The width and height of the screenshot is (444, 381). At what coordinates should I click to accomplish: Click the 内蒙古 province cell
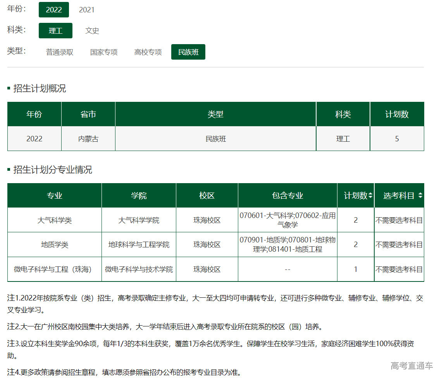pos(88,139)
